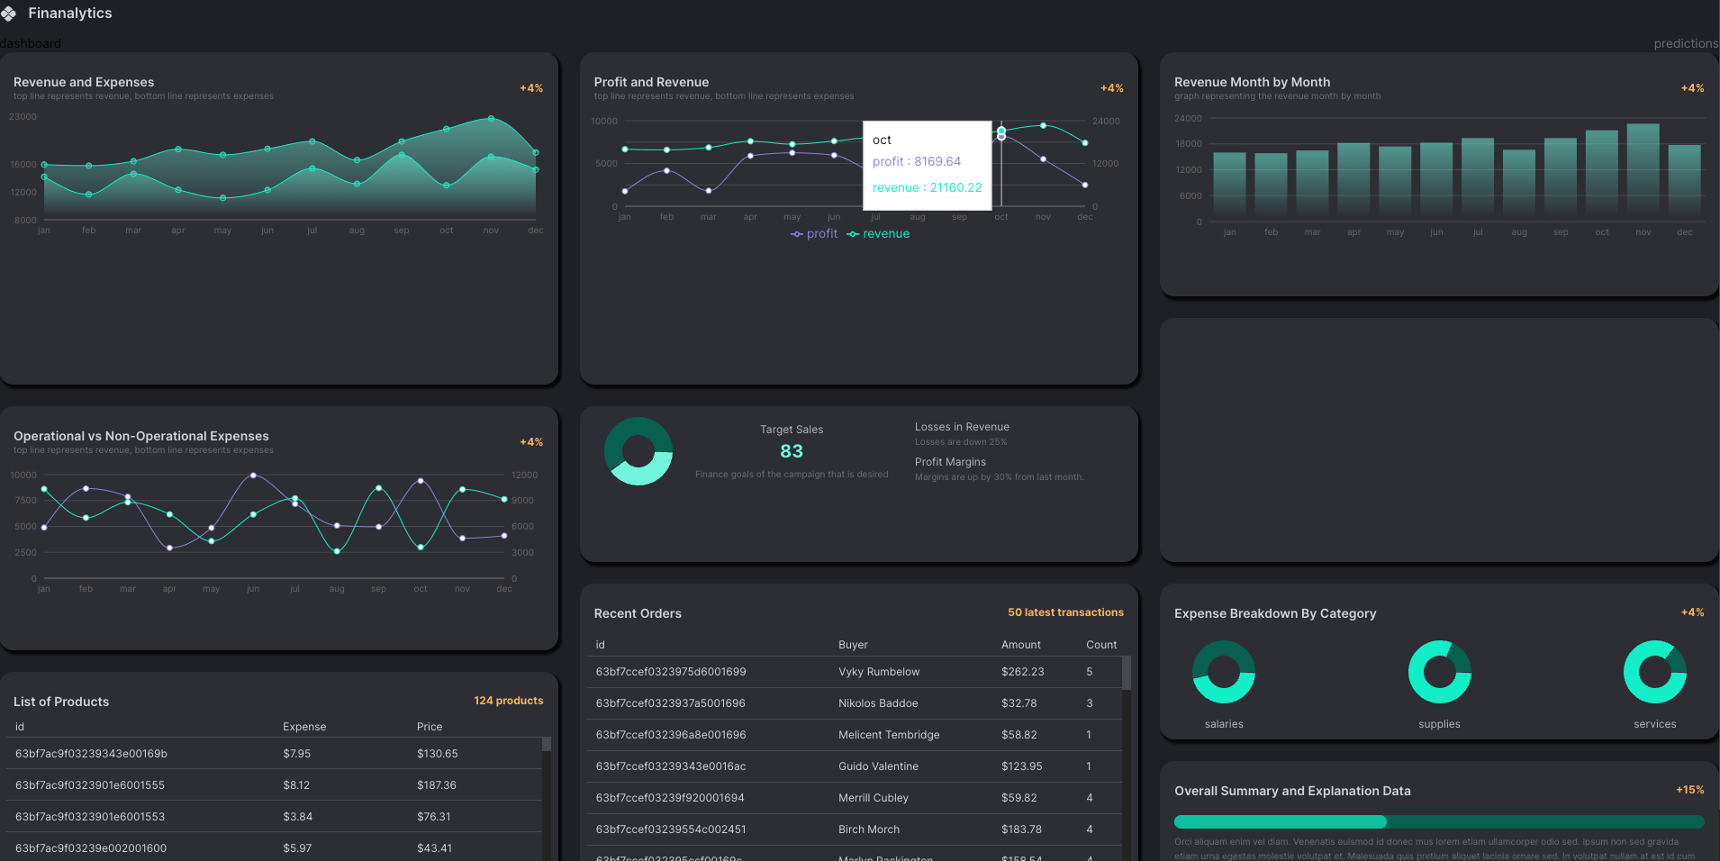The image size is (1720, 861).
Task: Toggle the revenue series in legend
Action: [x=878, y=234]
